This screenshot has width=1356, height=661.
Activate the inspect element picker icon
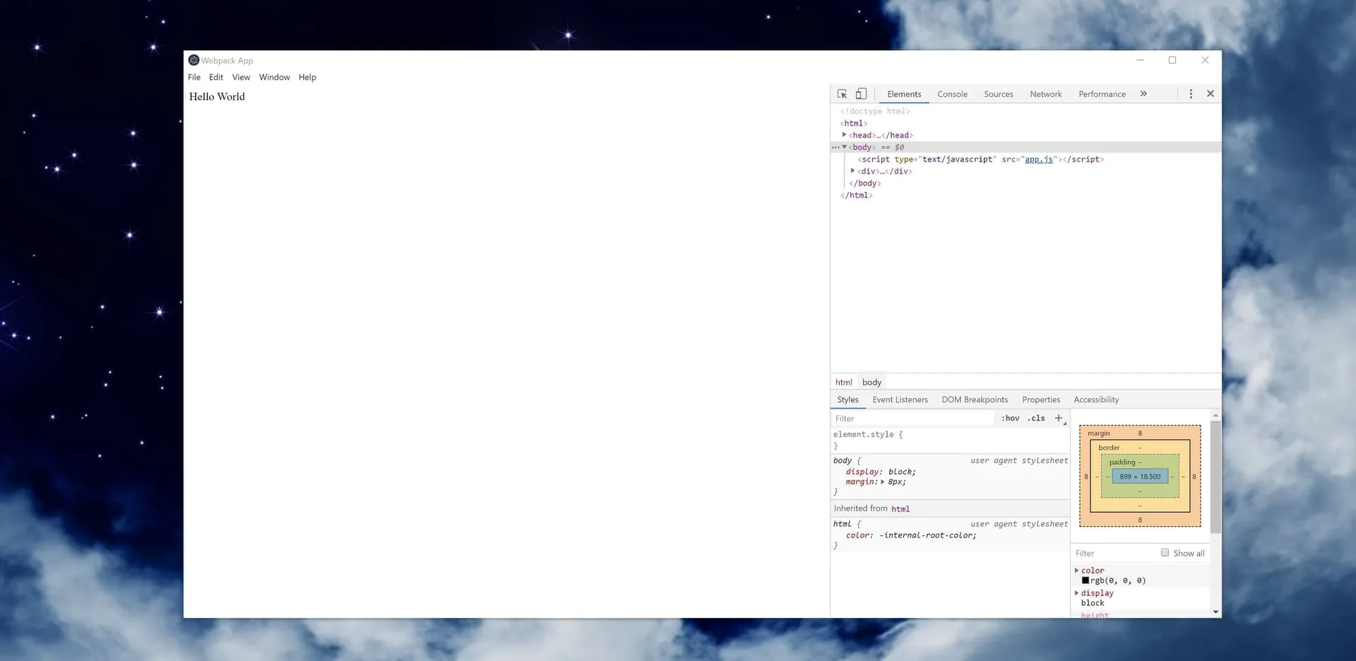(x=842, y=94)
